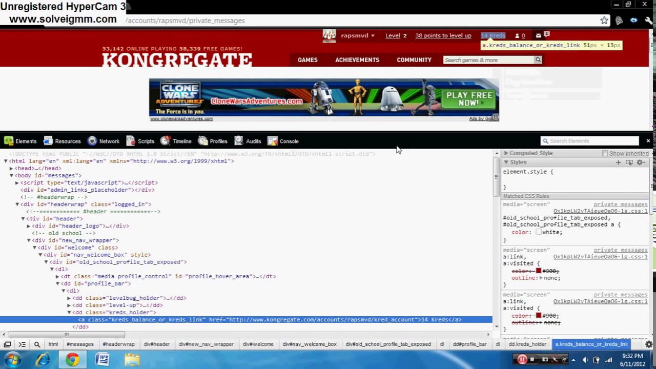Collapse the dd class=kreds_holder node

tap(69, 312)
